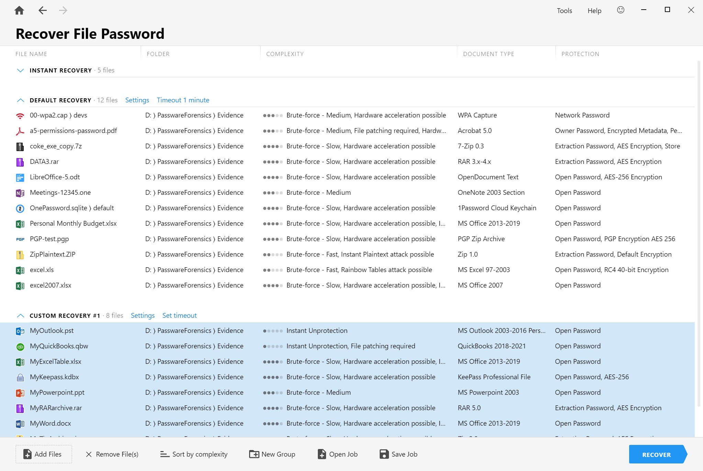Click the Wi-Fi icon of 00-wpa2.cap
703x471 pixels.
pyautogui.click(x=20, y=116)
